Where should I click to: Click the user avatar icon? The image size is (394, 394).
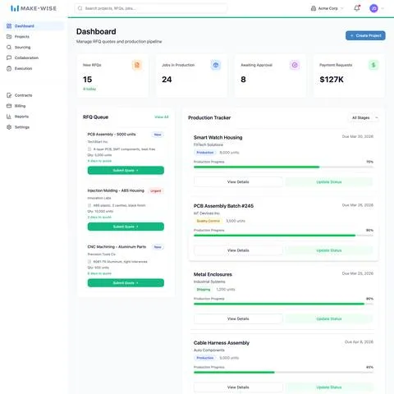373,8
